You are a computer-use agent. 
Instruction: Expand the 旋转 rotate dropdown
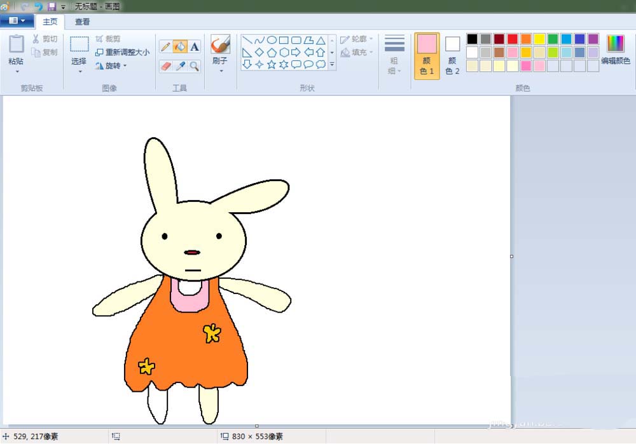[x=125, y=65]
